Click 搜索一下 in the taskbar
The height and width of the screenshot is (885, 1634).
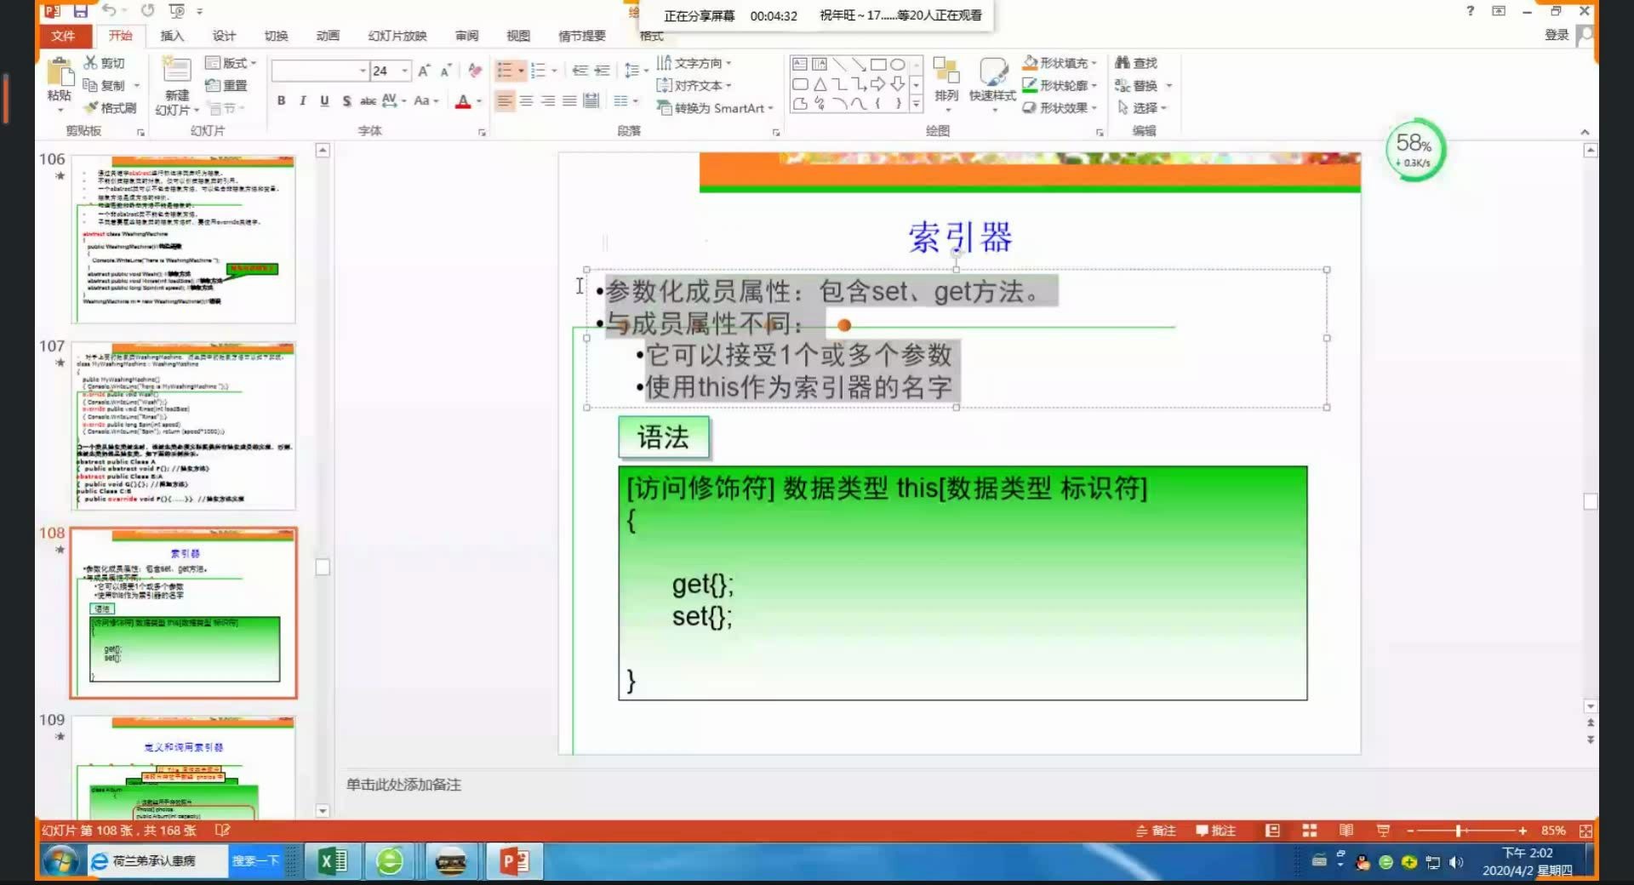click(255, 861)
